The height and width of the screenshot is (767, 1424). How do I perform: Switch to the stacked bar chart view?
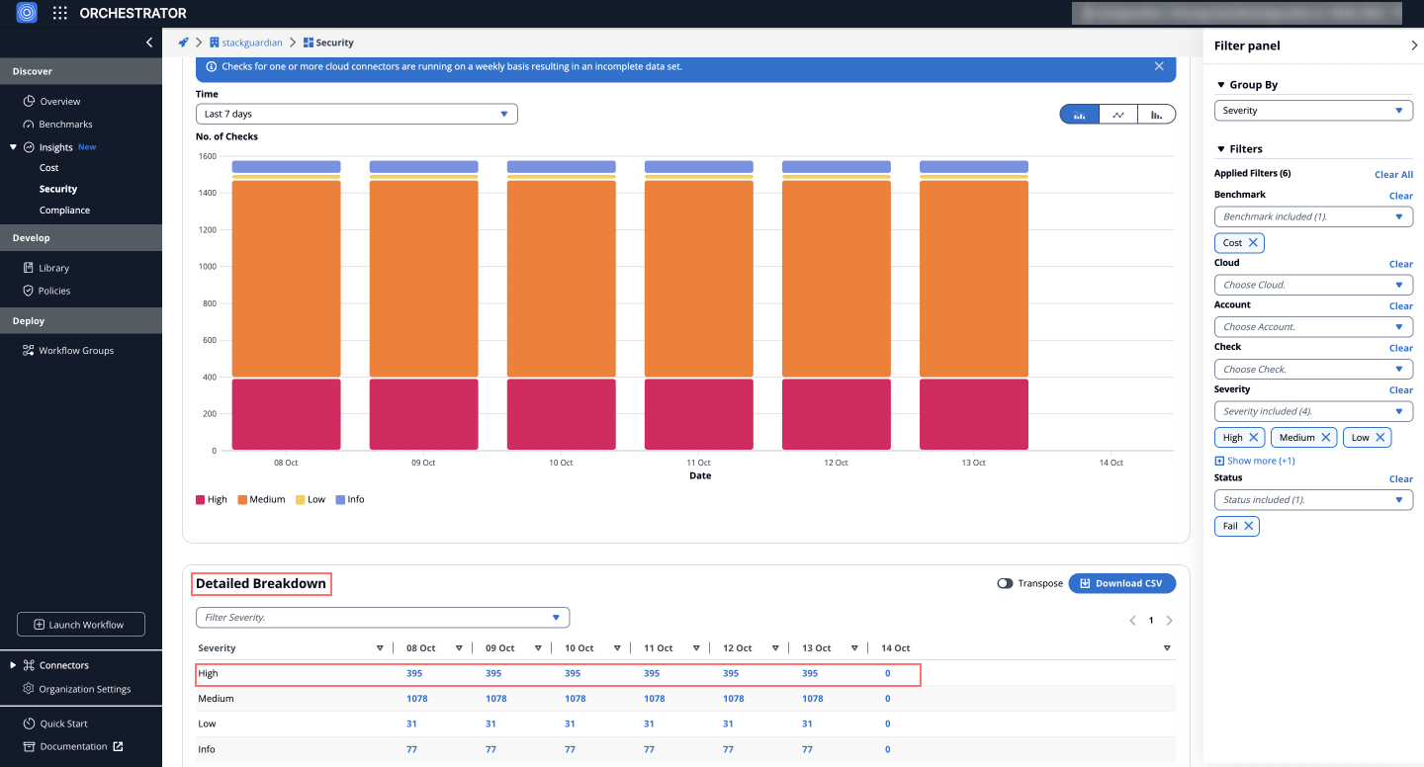click(x=1080, y=115)
